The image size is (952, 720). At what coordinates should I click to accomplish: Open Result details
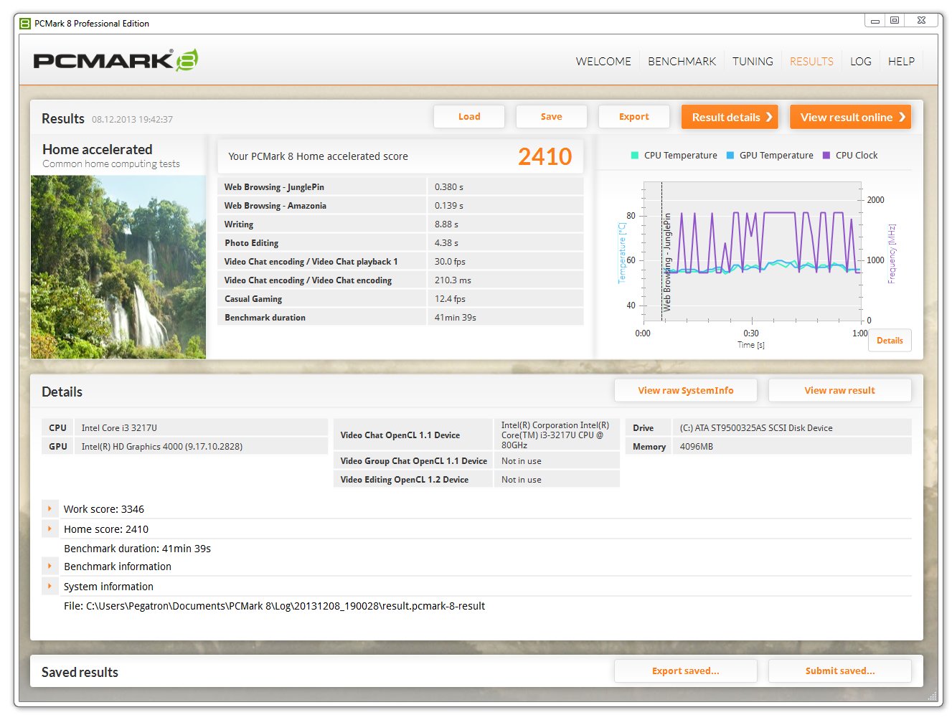[x=730, y=117]
